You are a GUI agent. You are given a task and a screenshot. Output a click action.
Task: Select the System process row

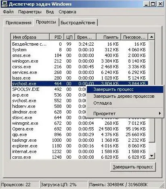click(x=80, y=50)
